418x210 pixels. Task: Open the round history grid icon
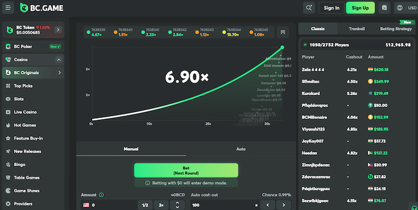[282, 32]
